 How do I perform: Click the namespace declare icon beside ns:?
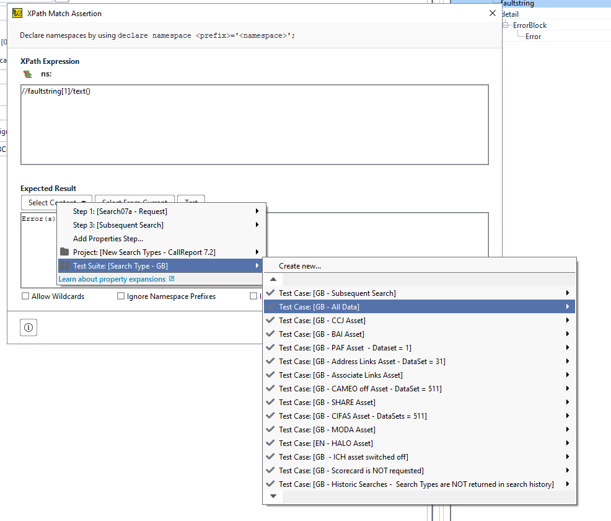pos(28,74)
